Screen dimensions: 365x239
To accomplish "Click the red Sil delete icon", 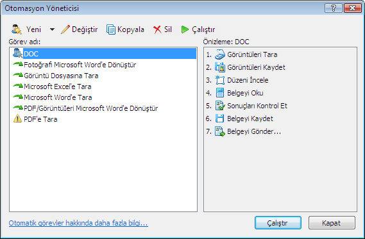I will pos(157,29).
